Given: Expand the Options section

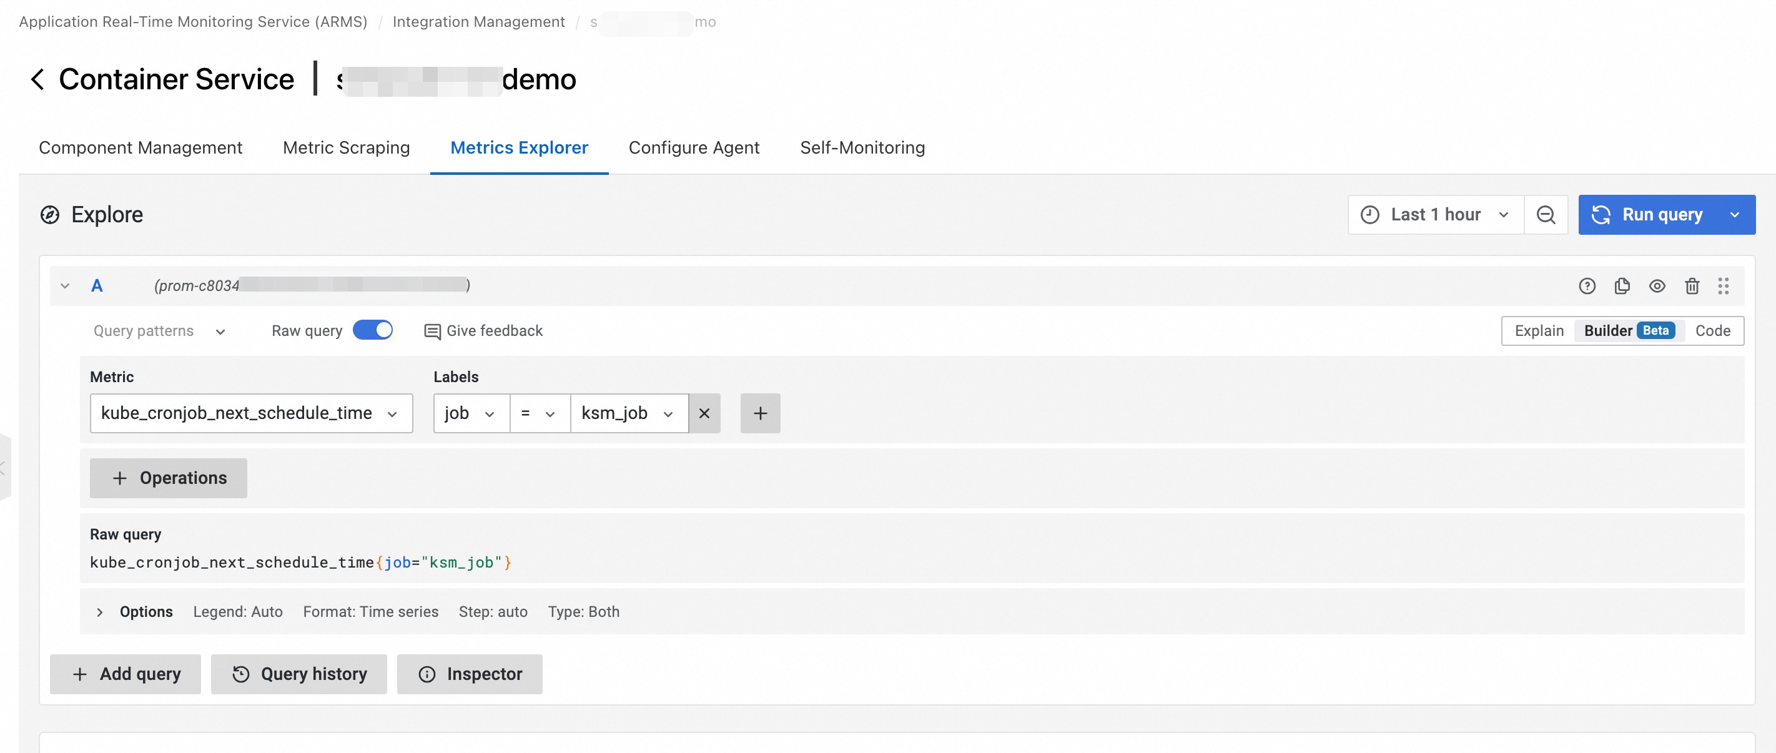Looking at the screenshot, I should (100, 613).
